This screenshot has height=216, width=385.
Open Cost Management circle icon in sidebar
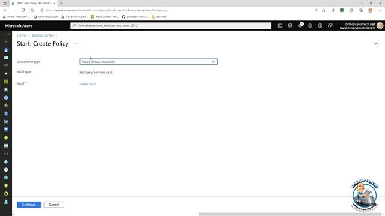click(x=6, y=193)
